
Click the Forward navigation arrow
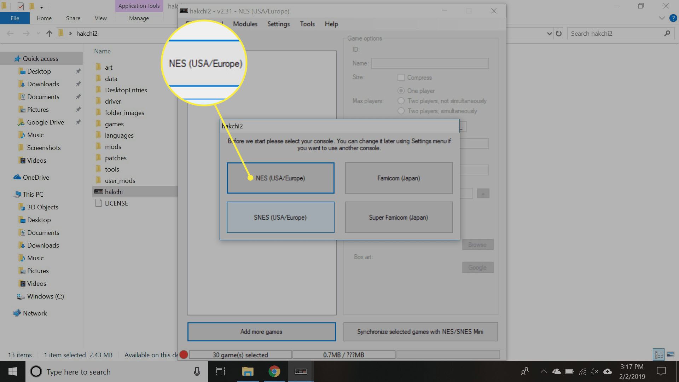coord(26,33)
